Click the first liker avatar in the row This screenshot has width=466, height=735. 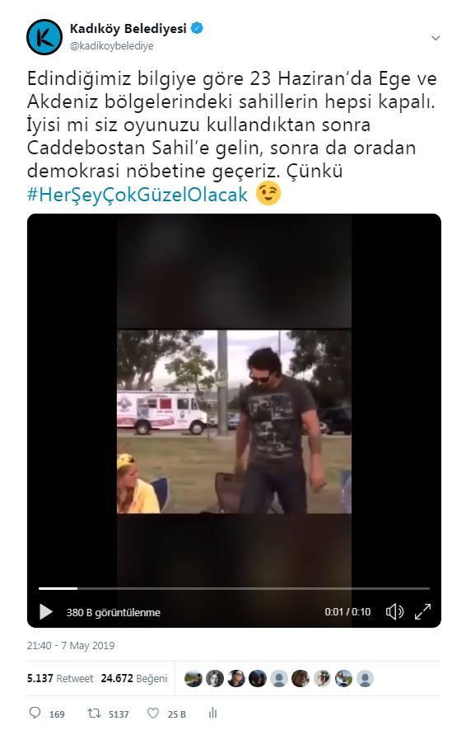[x=193, y=678]
